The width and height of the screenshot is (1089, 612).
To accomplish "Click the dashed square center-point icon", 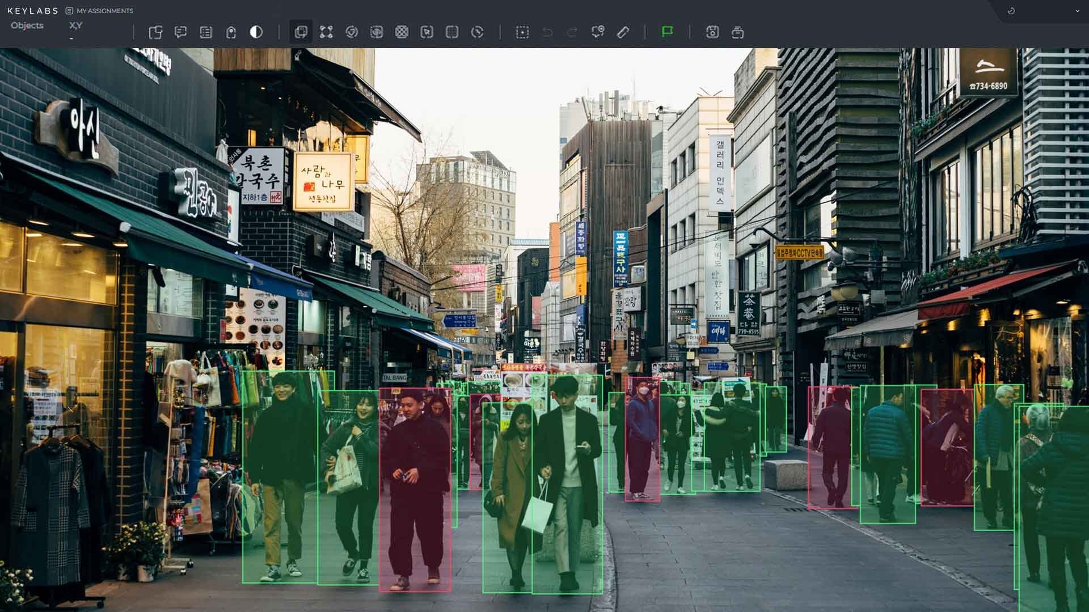I will 522,32.
